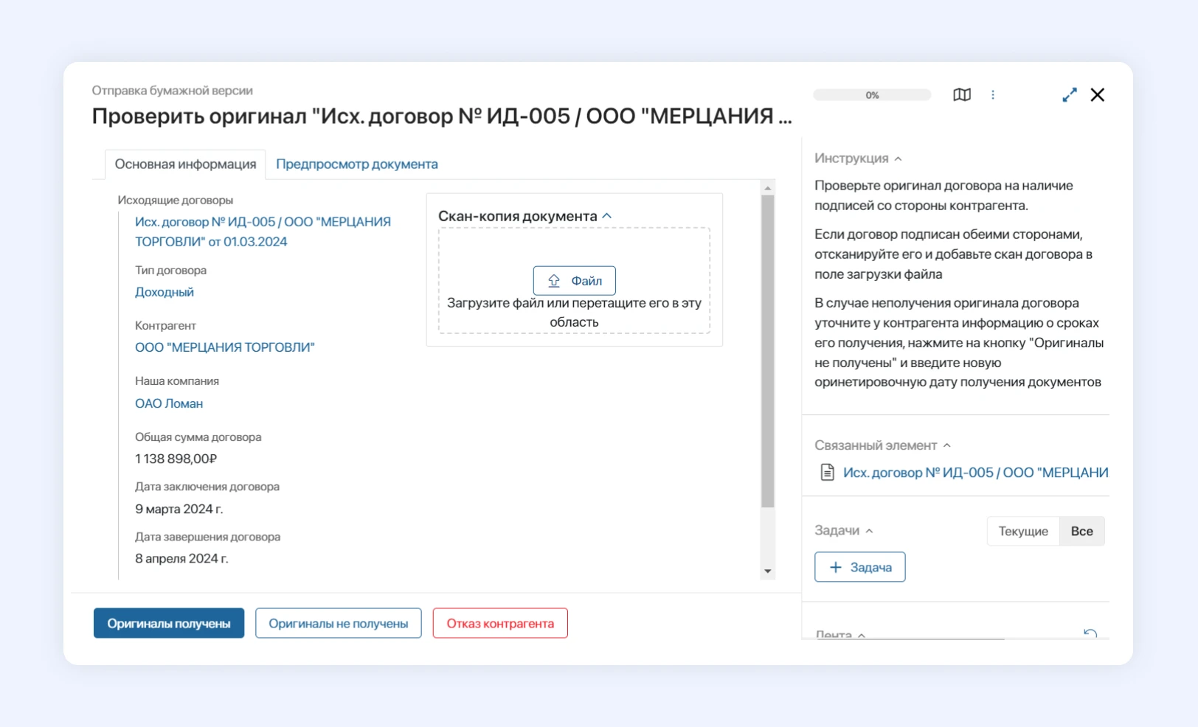
Task: Switch to the Предпросмотр документа tab
Action: coord(356,164)
